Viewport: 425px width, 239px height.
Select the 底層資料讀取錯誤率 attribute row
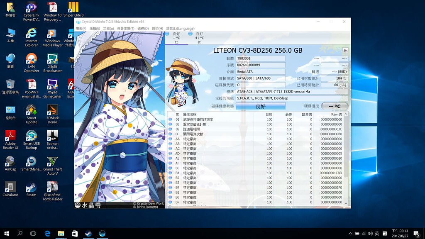(x=255, y=119)
